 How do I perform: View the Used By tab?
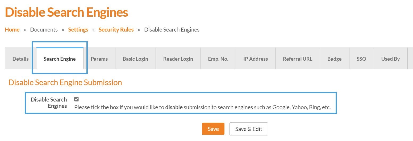[x=390, y=59]
